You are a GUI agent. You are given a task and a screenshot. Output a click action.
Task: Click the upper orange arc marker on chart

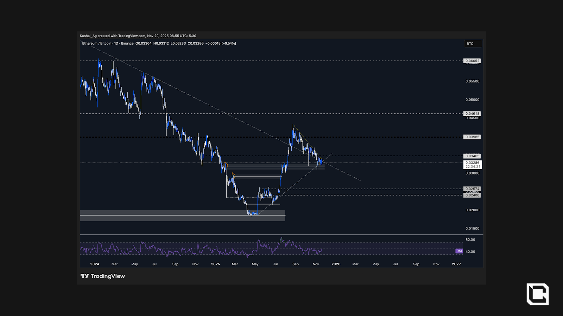[x=226, y=165]
